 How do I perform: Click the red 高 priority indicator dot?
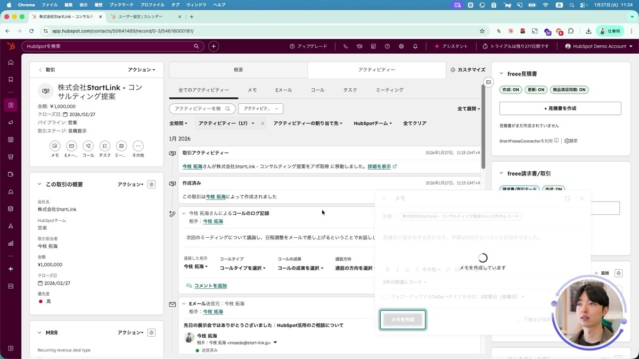pos(39,300)
